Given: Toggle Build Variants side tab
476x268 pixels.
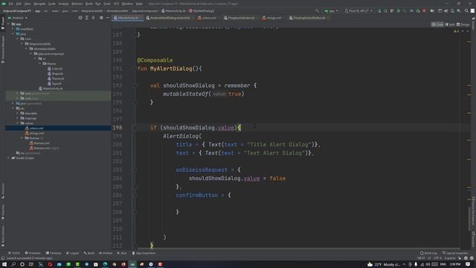Looking at the screenshot, I should click(x=3, y=235).
